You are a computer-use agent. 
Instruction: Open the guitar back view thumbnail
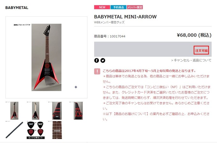35,111
